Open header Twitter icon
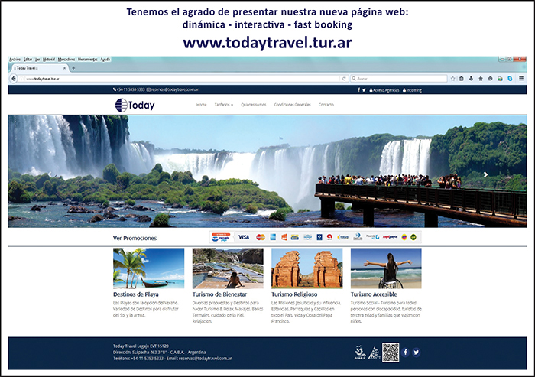 364,89
